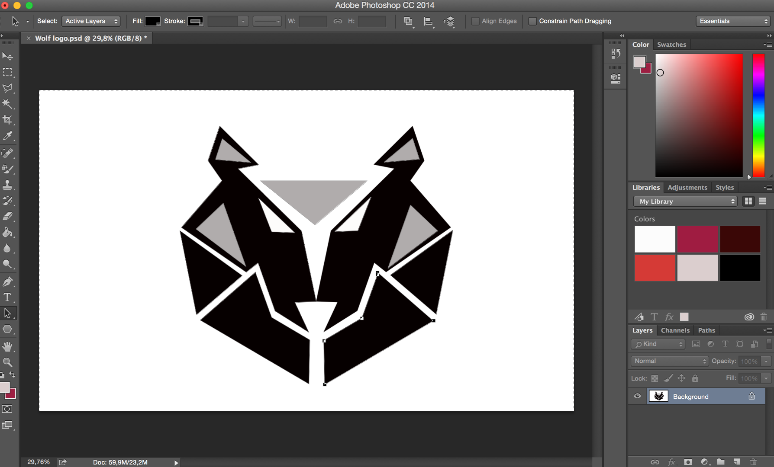Select the Type tool

click(7, 297)
